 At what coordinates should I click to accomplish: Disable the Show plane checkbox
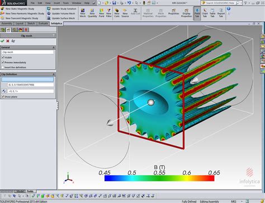pos(3,96)
